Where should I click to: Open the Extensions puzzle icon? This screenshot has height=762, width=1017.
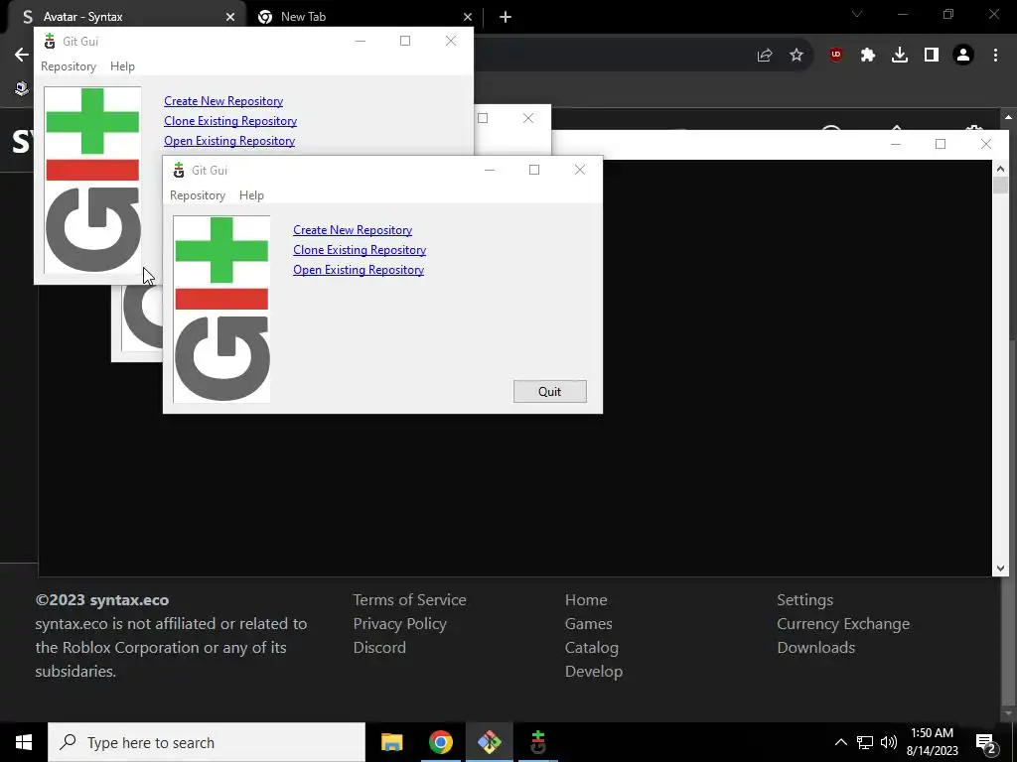click(x=868, y=56)
